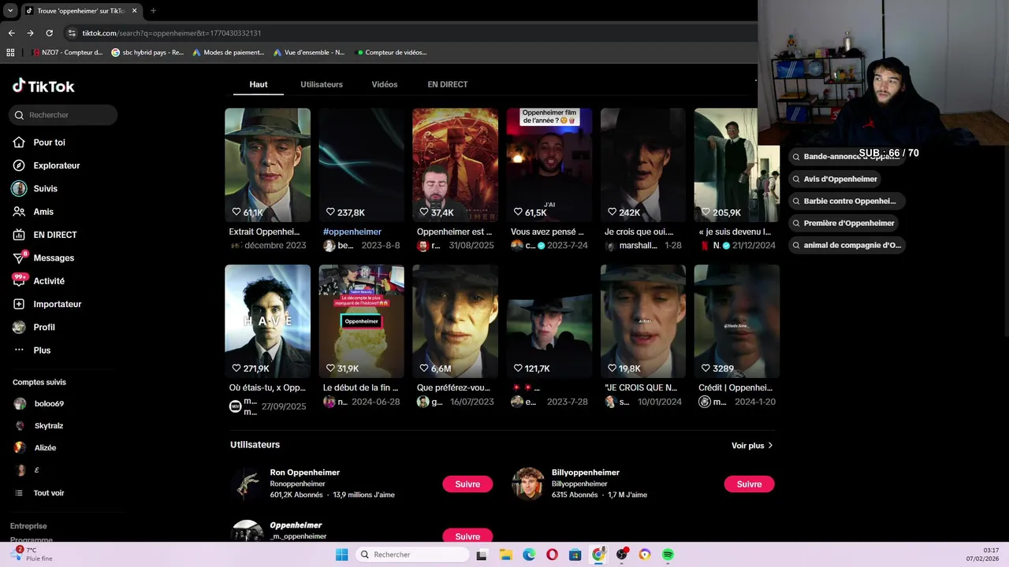Open video Crédit | Oppenhei...
Screen dimensions: 1009x567
736,321
